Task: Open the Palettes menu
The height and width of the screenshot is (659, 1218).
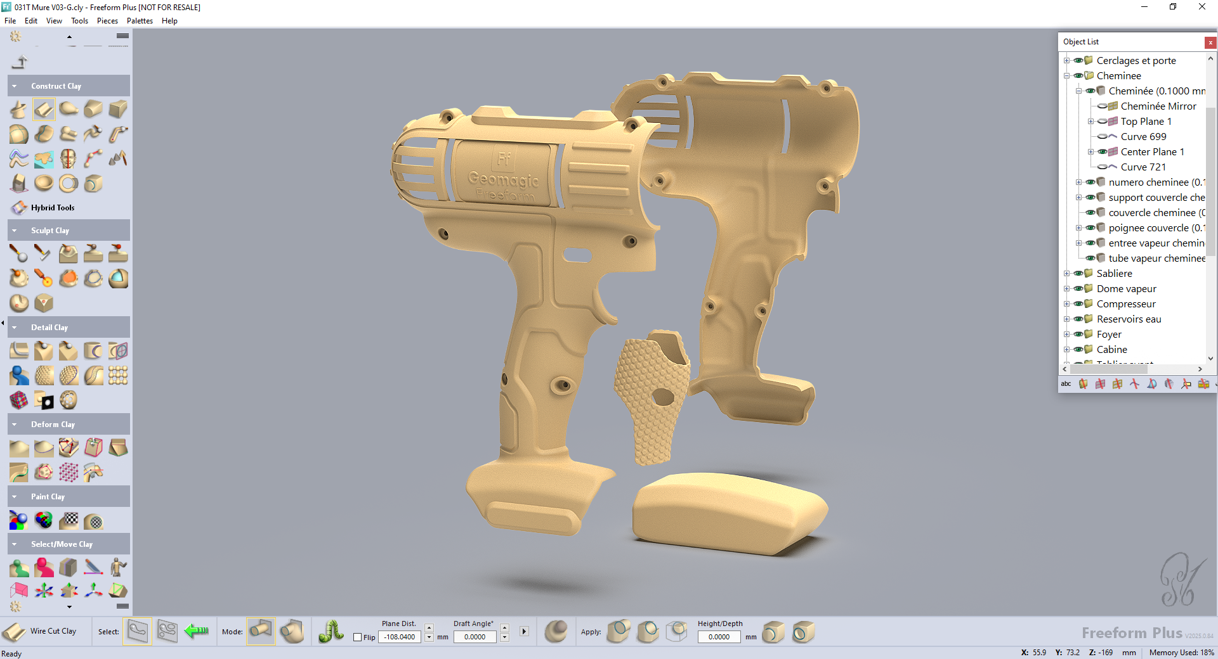Action: (x=140, y=21)
